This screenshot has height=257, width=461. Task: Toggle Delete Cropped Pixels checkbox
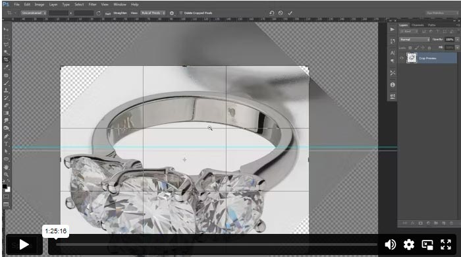[x=181, y=13]
